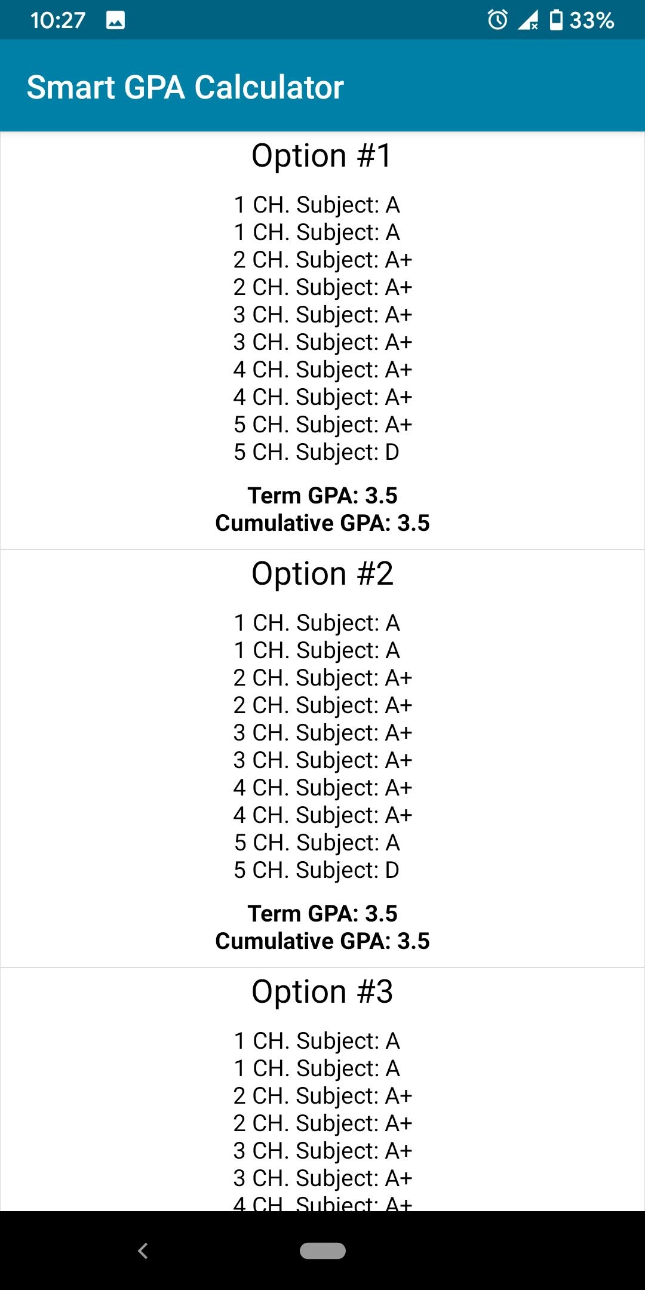Screen dimensions: 645x1290
Task: Tap the alarm clock status icon
Action: (x=497, y=20)
